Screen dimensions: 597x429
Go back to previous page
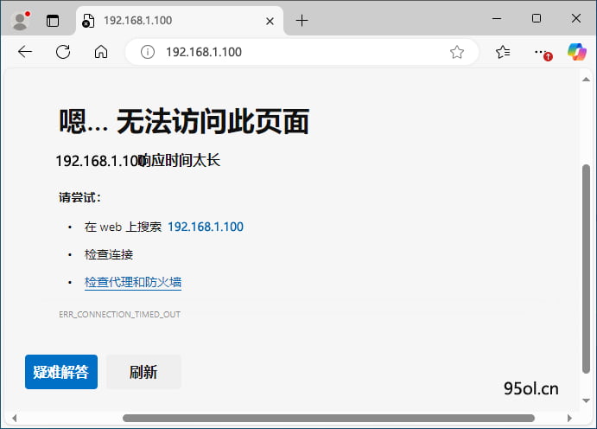[25, 52]
